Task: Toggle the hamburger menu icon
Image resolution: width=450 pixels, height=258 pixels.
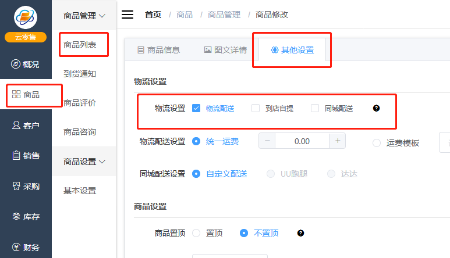Action: [x=127, y=15]
